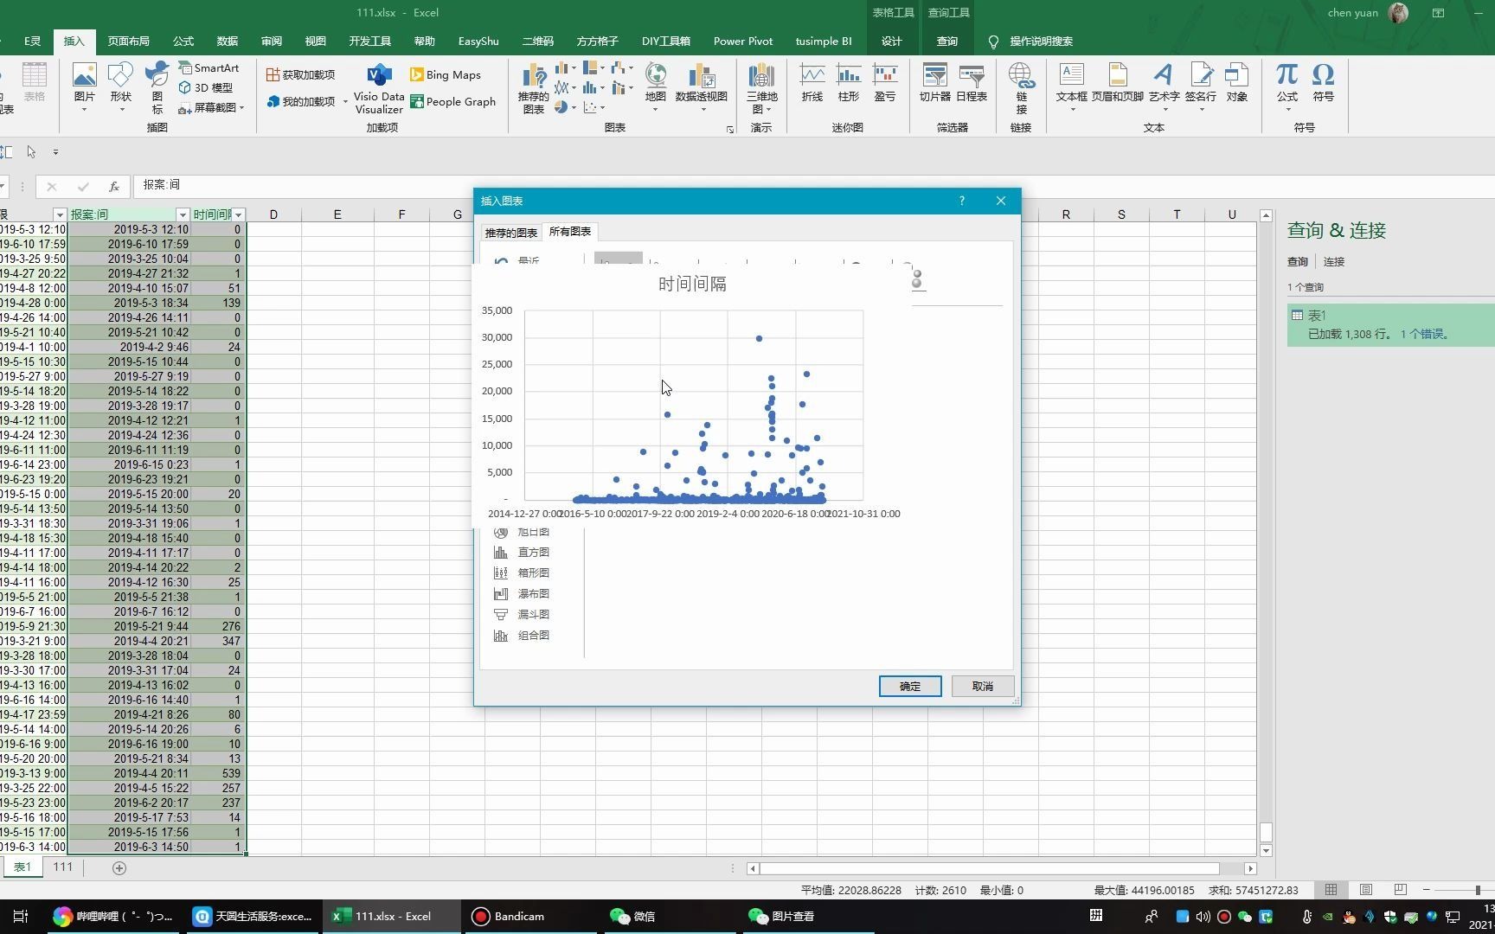Open the 页面布局 ribbon tab
1495x934 pixels.
[128, 42]
